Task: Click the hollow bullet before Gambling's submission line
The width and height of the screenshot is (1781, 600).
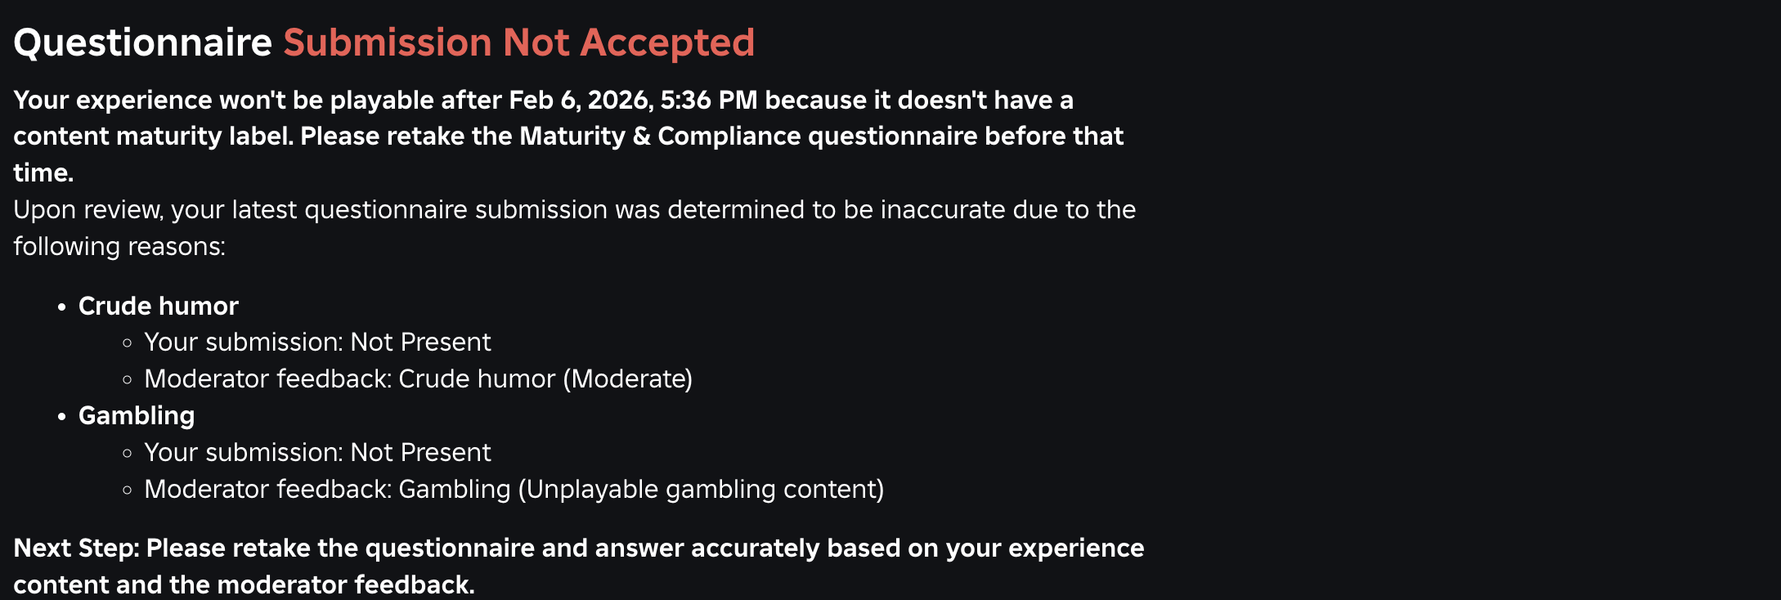Action: [127, 454]
